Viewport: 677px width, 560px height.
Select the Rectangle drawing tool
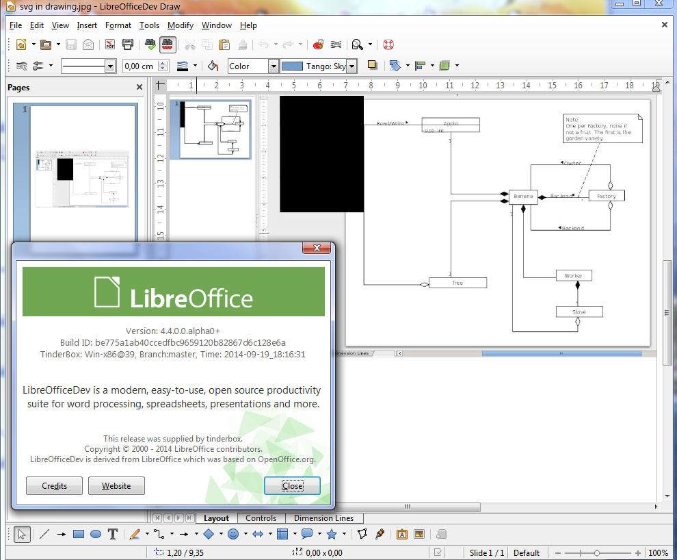coord(79,534)
